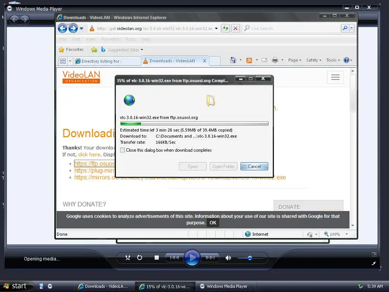The height and width of the screenshot is (292, 389).
Task: Open the 15% of vlc download taskbar button
Action: click(165, 286)
